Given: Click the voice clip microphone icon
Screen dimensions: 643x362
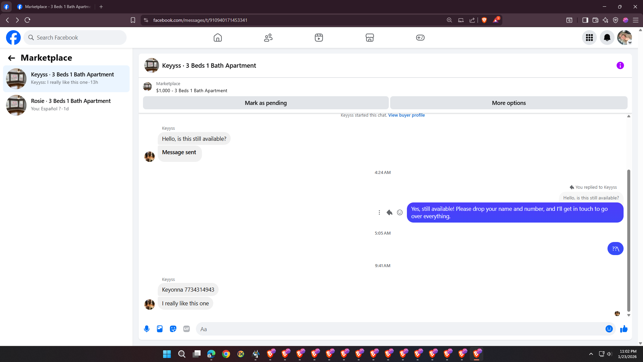Looking at the screenshot, I should pyautogui.click(x=147, y=329).
